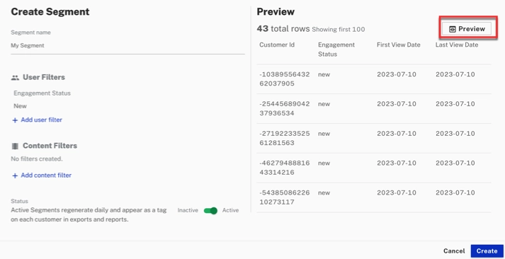Click the Customer Id column header
The width and height of the screenshot is (505, 259).
pyautogui.click(x=277, y=45)
